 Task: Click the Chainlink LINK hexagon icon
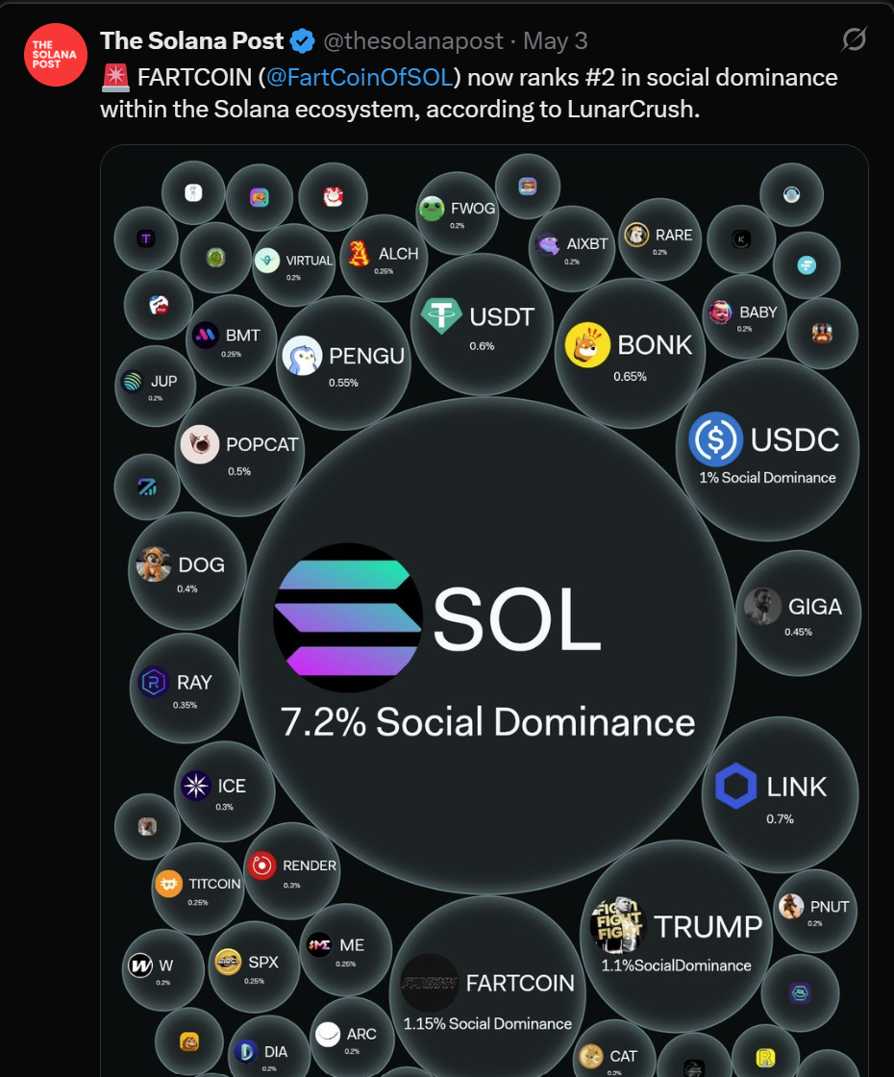pyautogui.click(x=735, y=786)
